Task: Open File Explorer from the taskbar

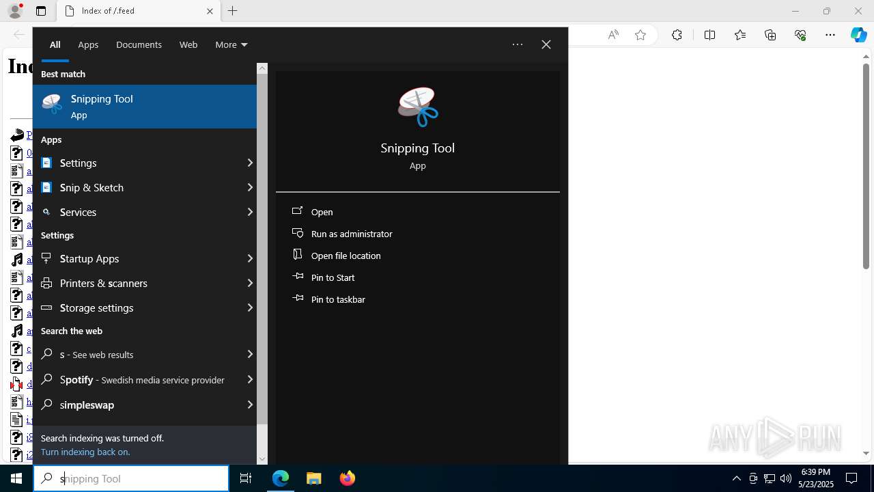Action: (x=314, y=478)
